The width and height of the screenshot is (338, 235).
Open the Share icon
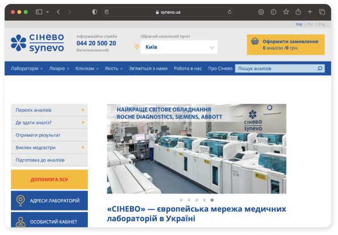(298, 11)
